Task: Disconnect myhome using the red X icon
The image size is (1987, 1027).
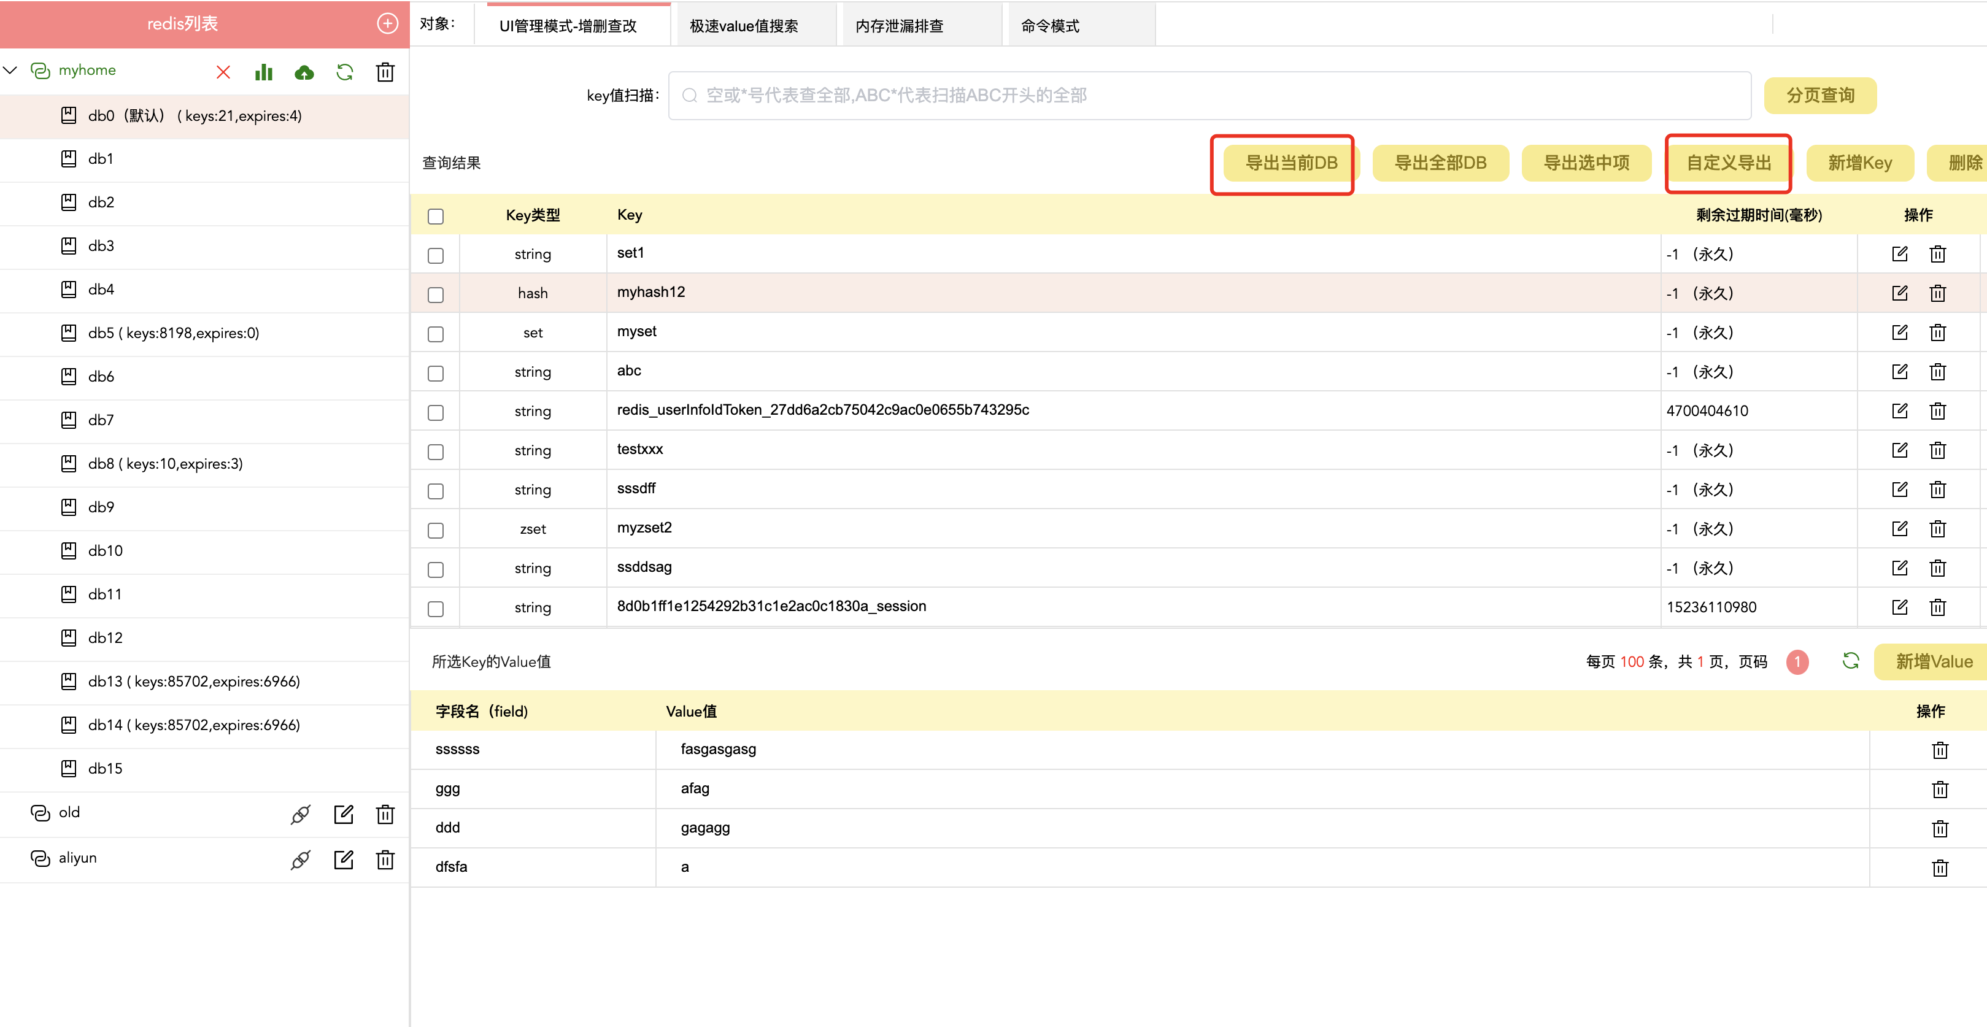Action: 223,72
